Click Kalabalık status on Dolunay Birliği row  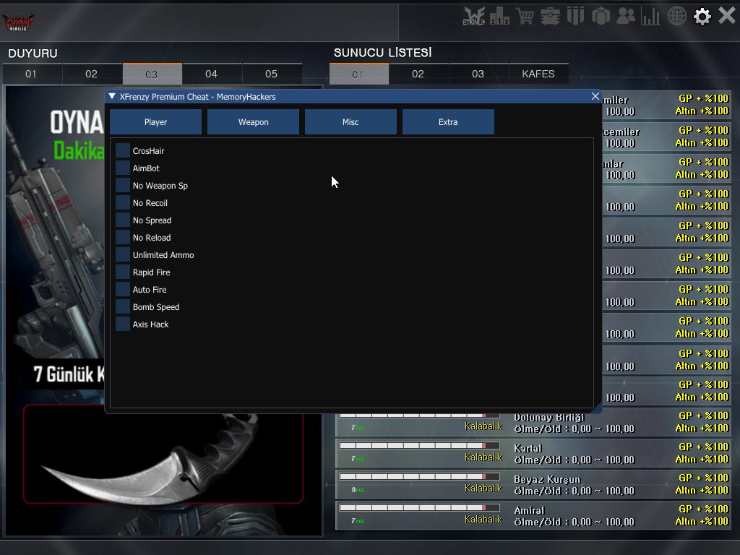click(483, 426)
